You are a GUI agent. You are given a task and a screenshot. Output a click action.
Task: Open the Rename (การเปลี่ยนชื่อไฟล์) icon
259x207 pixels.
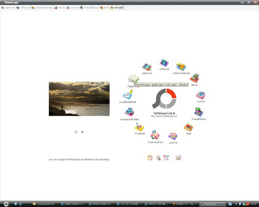pyautogui.click(x=128, y=95)
